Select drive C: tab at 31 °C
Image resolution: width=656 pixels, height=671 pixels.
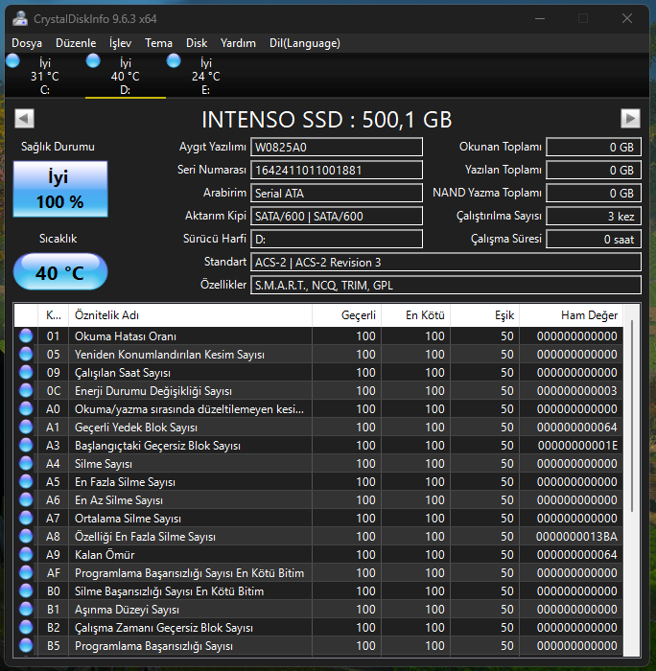point(44,76)
